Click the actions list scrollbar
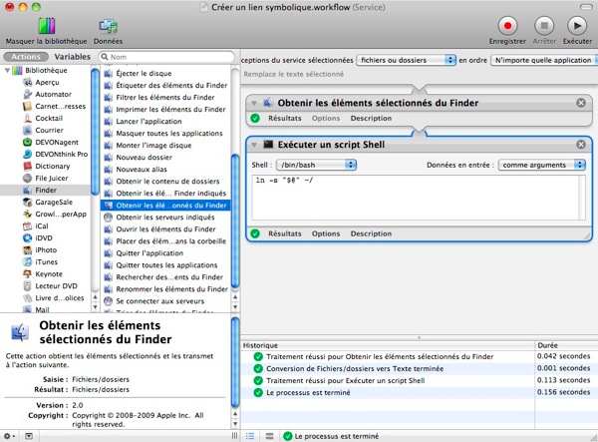 click(x=235, y=221)
